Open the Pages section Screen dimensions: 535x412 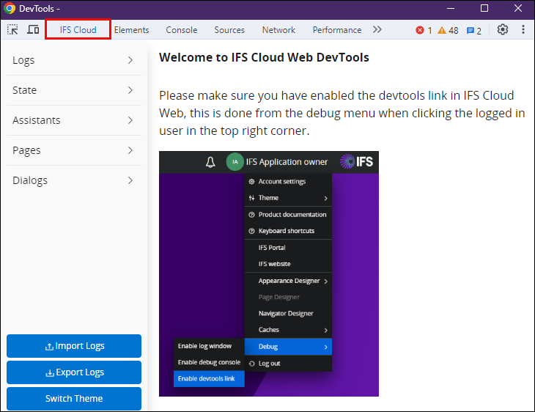click(x=74, y=150)
